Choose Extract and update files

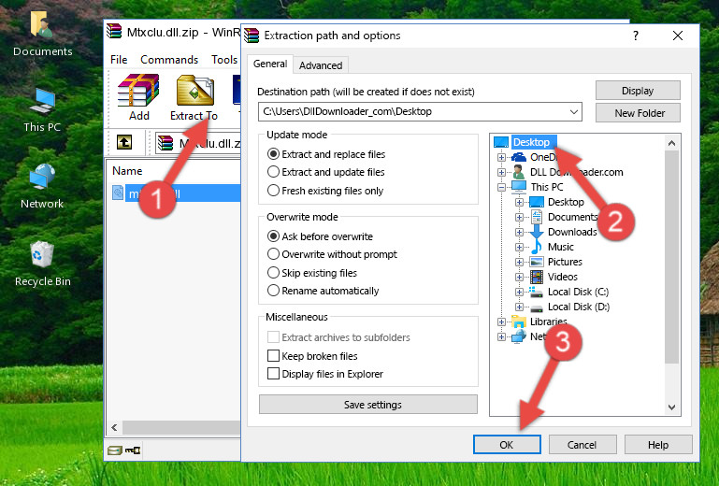[x=273, y=172]
